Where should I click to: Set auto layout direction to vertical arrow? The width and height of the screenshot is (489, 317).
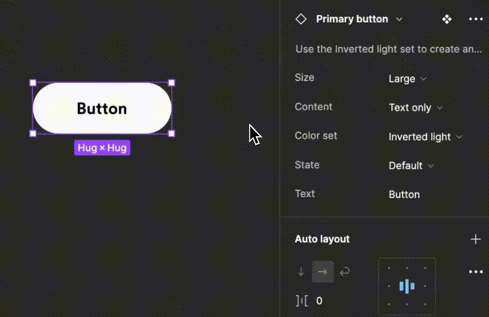click(301, 272)
